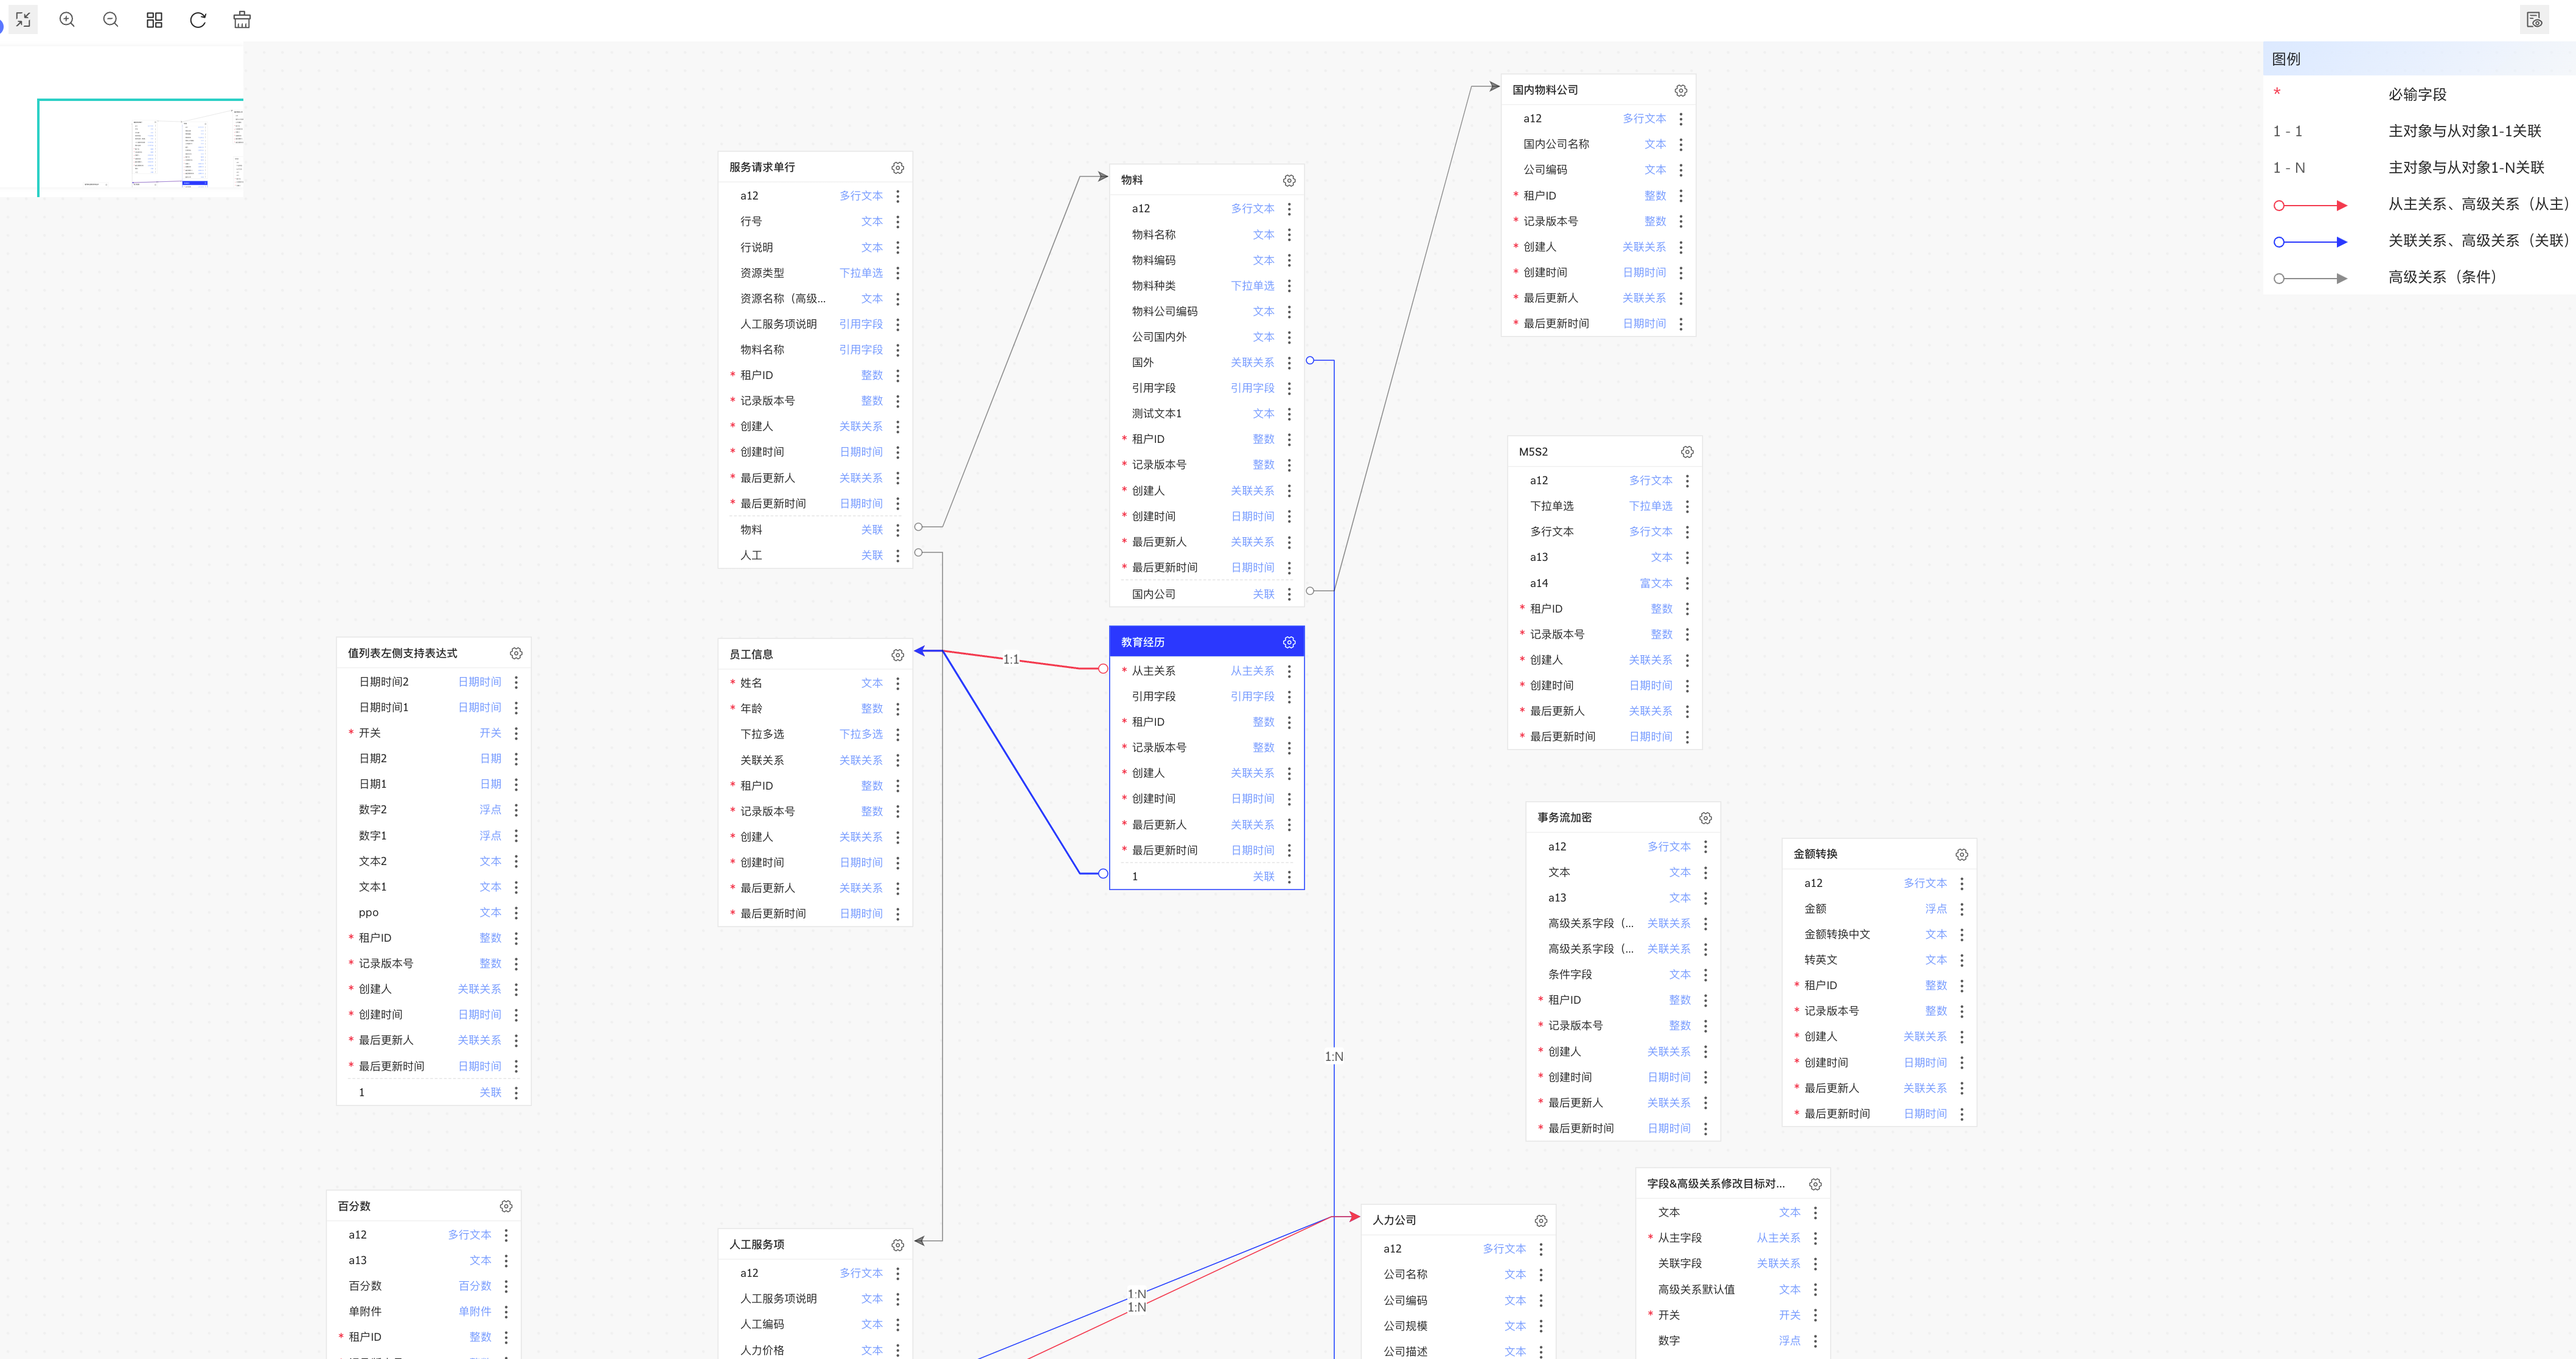
Task: Open settings gear of 事务流加密 card
Action: pos(1706,818)
